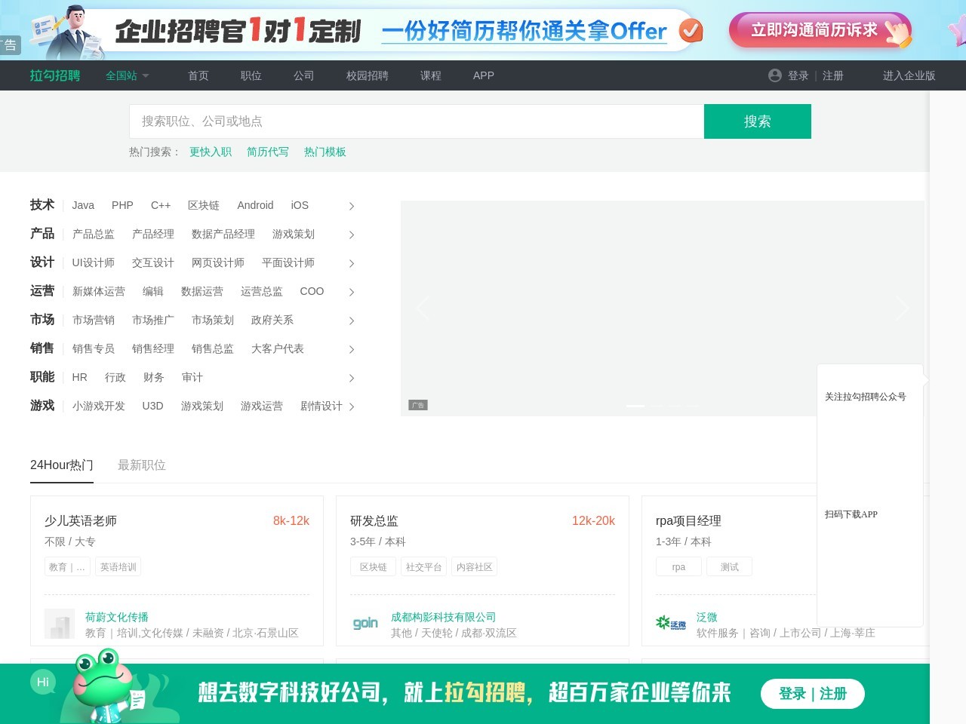Focus the job search input field
Image resolution: width=966 pixels, height=724 pixels.
click(417, 121)
